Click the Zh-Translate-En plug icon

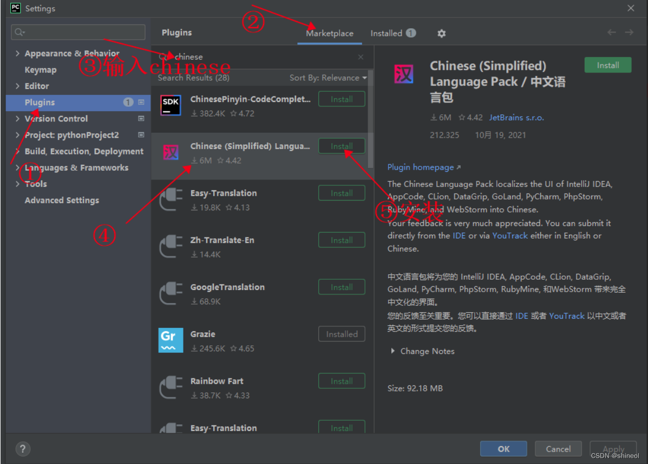(x=171, y=246)
